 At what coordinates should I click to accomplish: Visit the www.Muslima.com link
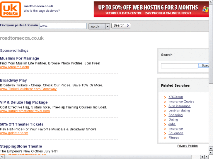14,67
